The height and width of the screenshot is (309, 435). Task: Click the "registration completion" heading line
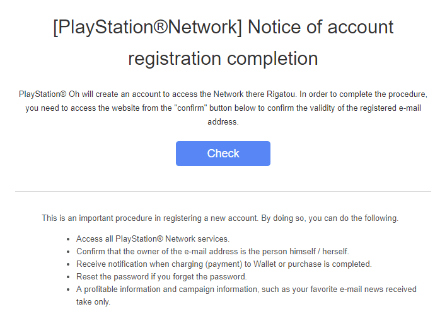[223, 59]
